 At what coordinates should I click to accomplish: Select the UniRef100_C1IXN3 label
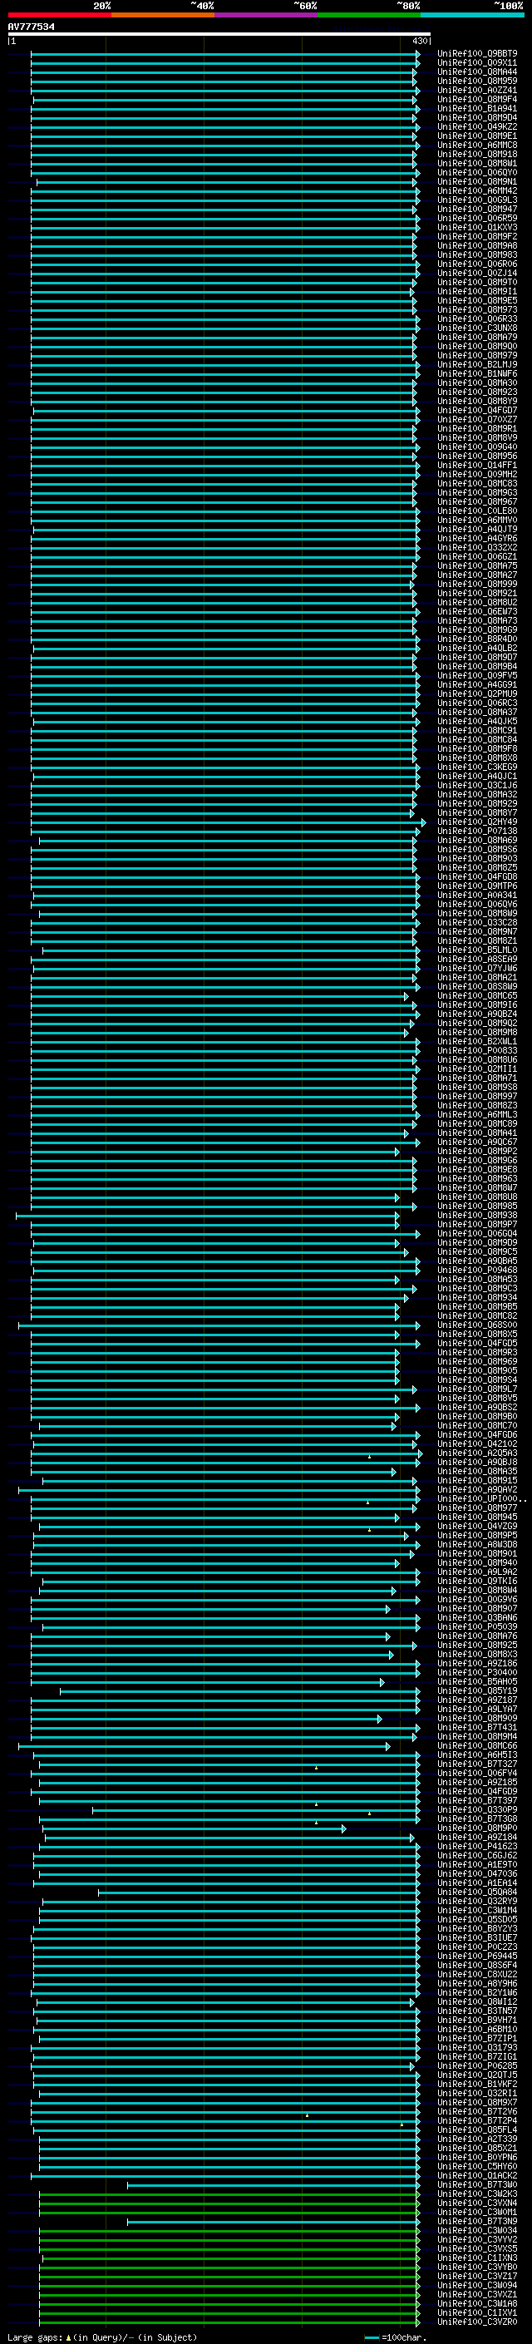pyautogui.click(x=476, y=2258)
